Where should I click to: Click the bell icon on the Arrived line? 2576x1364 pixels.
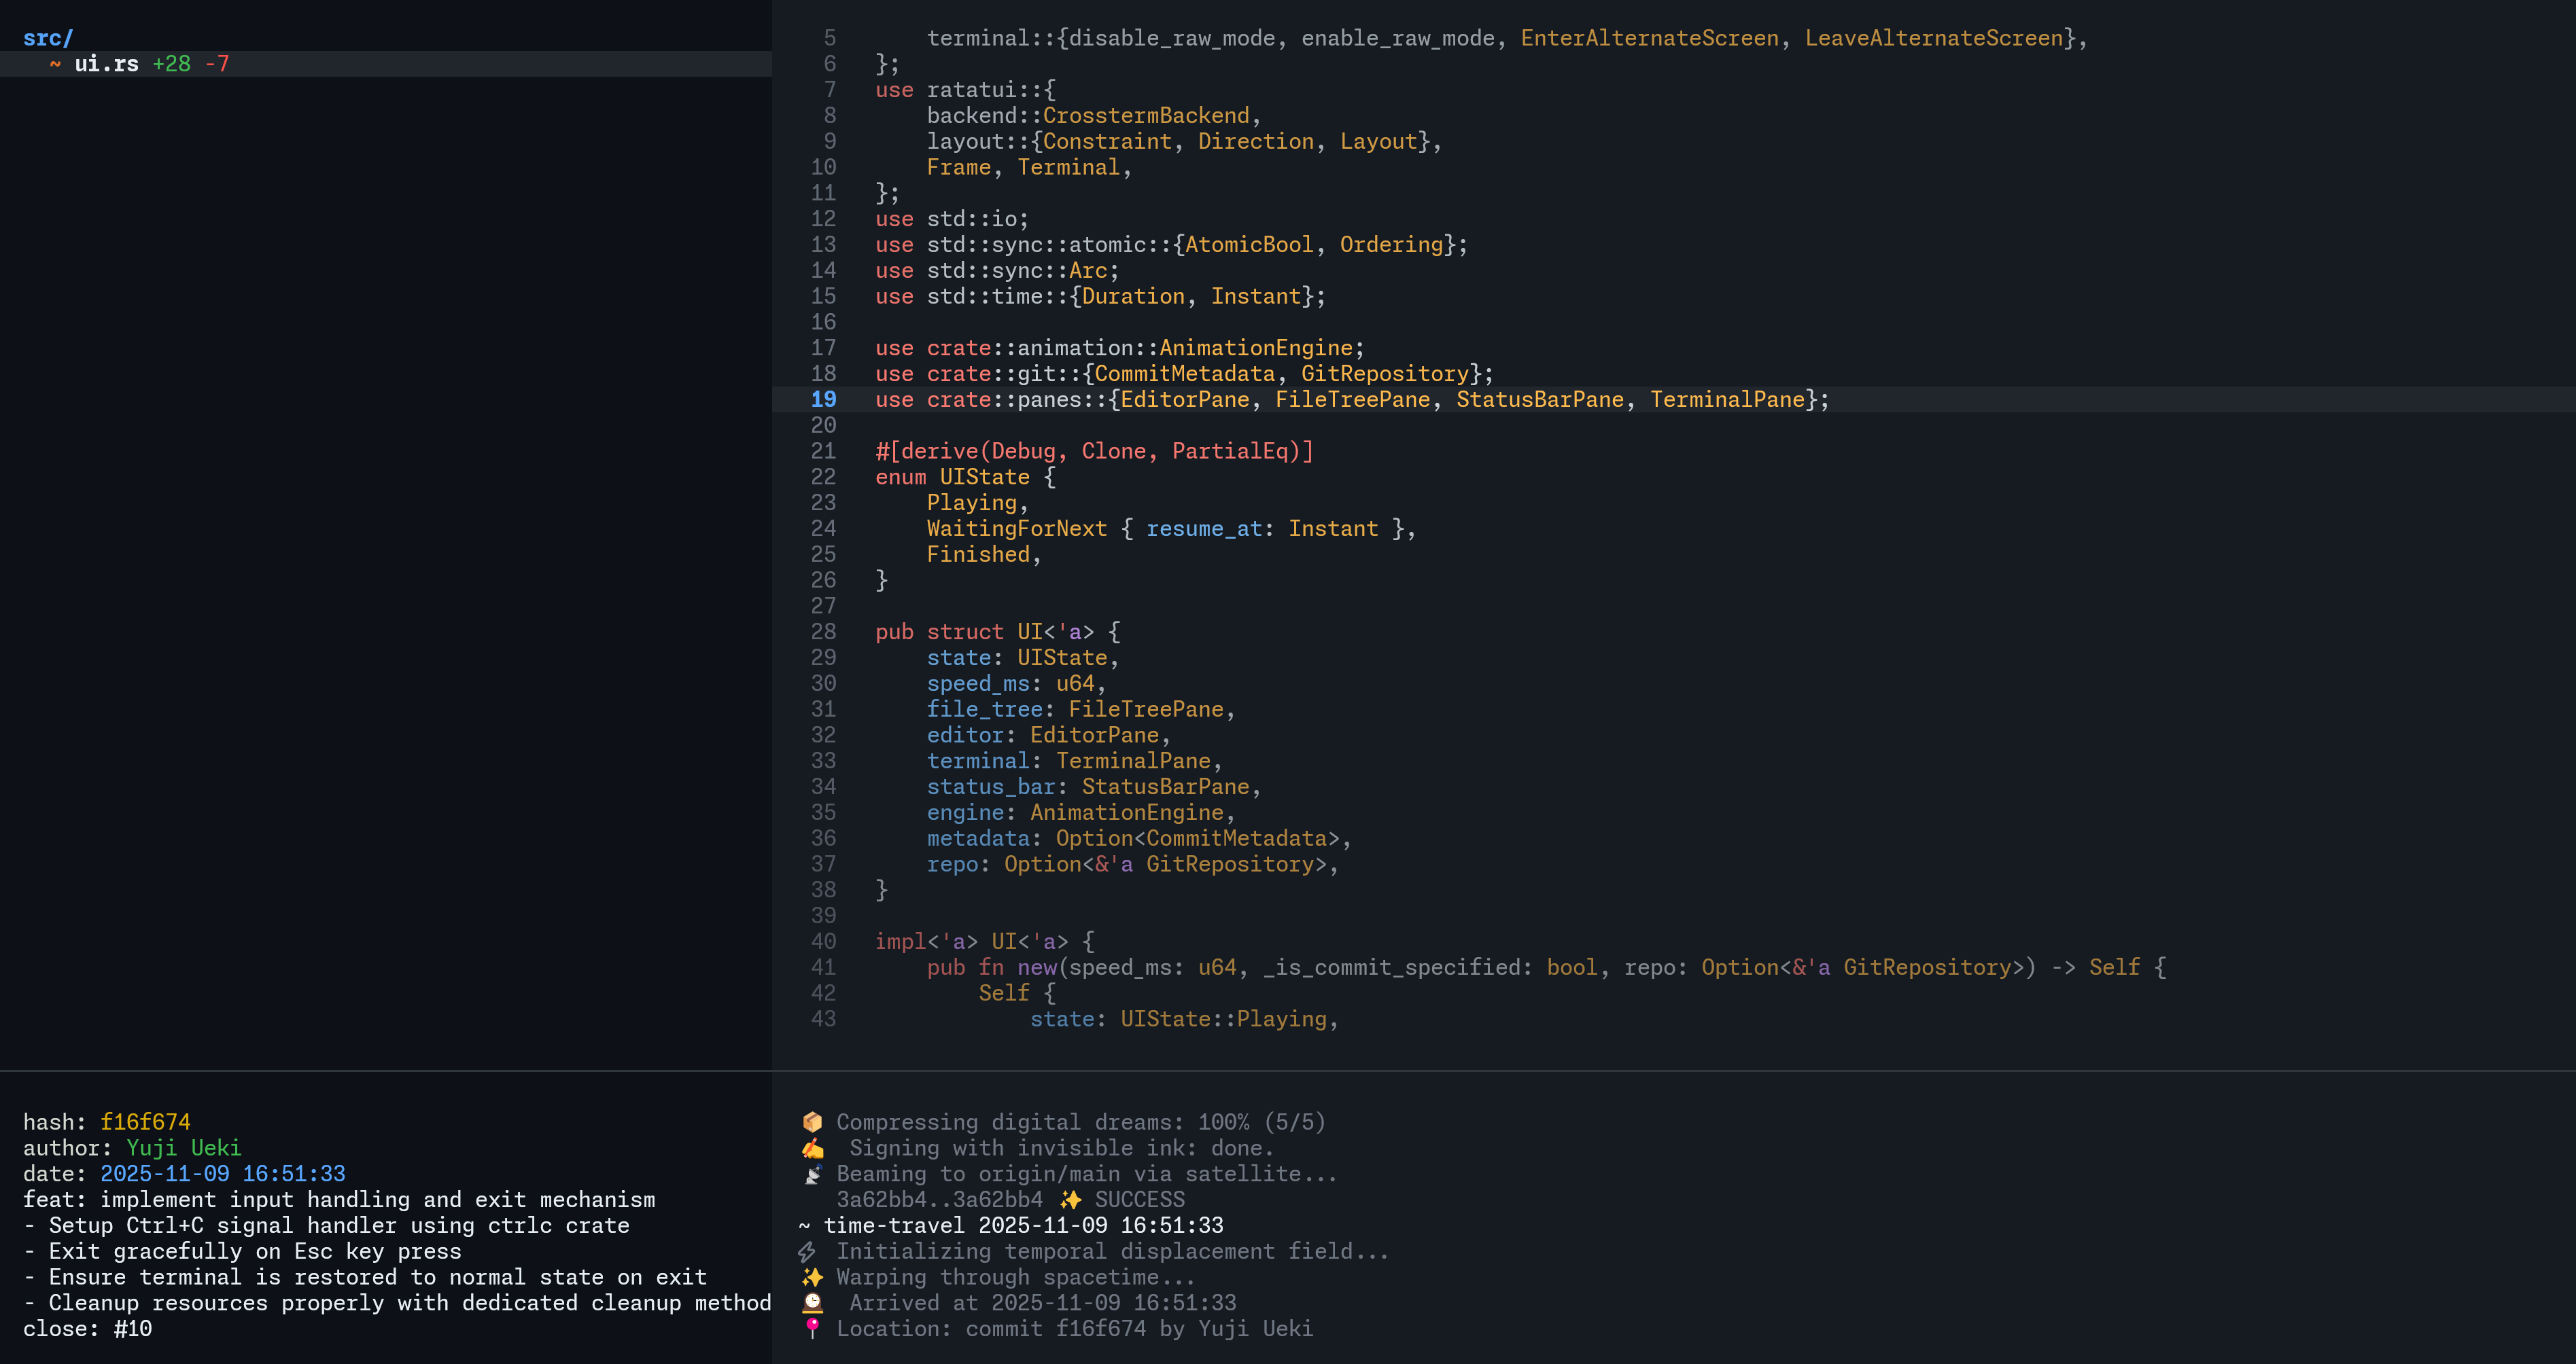point(812,1303)
